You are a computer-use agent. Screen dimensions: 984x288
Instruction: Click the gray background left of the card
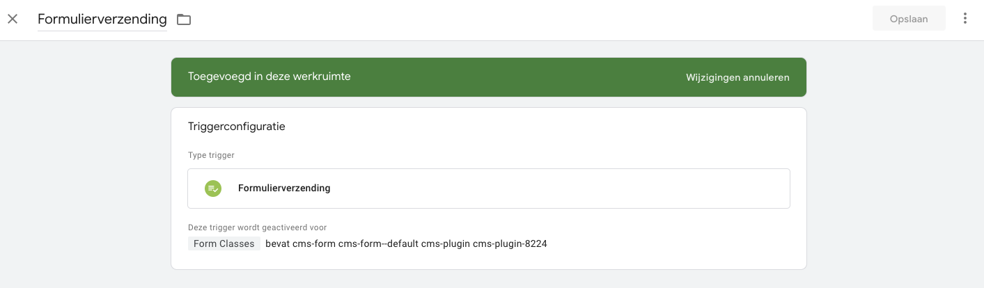(84, 174)
